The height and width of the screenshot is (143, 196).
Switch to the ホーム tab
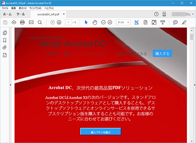pyautogui.click(x=7, y=14)
